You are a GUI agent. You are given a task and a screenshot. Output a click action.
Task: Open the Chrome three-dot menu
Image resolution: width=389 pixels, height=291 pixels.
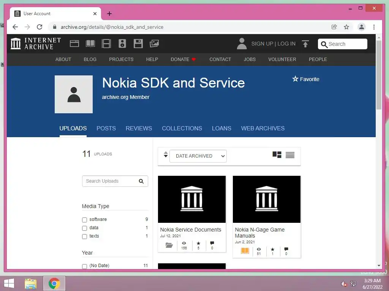click(x=374, y=27)
